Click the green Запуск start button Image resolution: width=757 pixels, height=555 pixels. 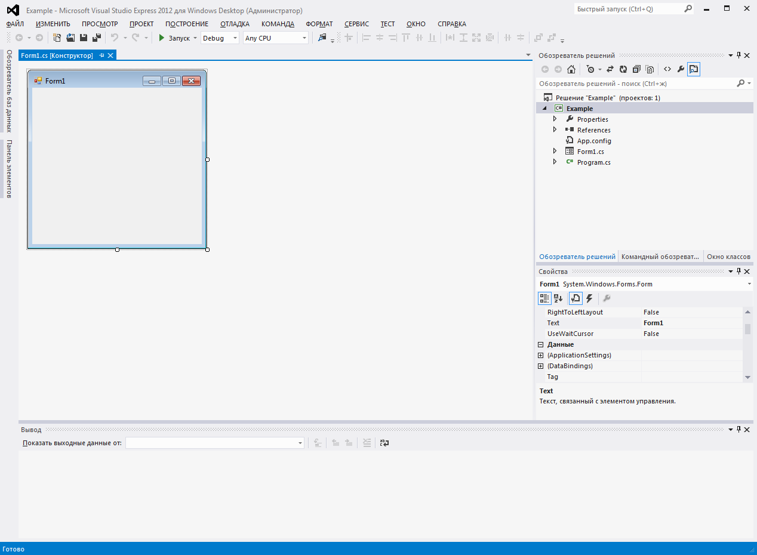tap(174, 38)
